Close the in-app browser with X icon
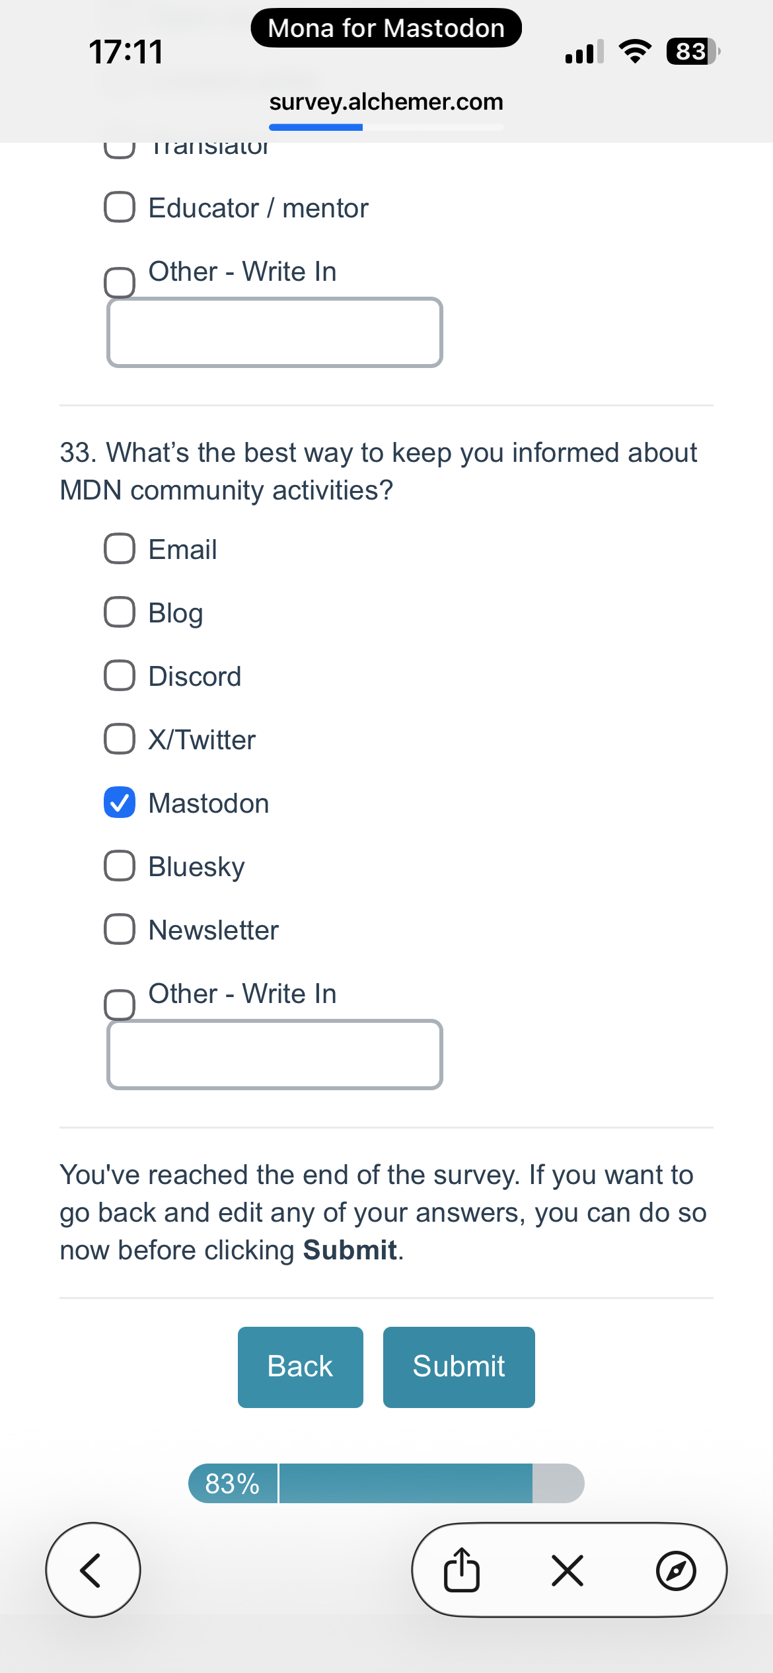Viewport: 773px width, 1673px height. [568, 1570]
